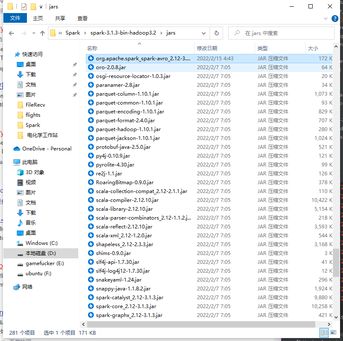Switch to large icons view layout
The width and height of the screenshot is (343, 341).
pos(333,333)
